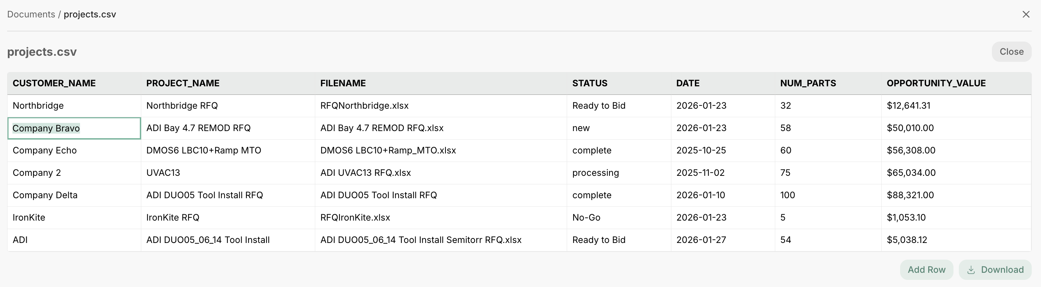Viewport: 1041px width, 287px height.
Task: Open the Documents breadcrumb link
Action: point(31,15)
